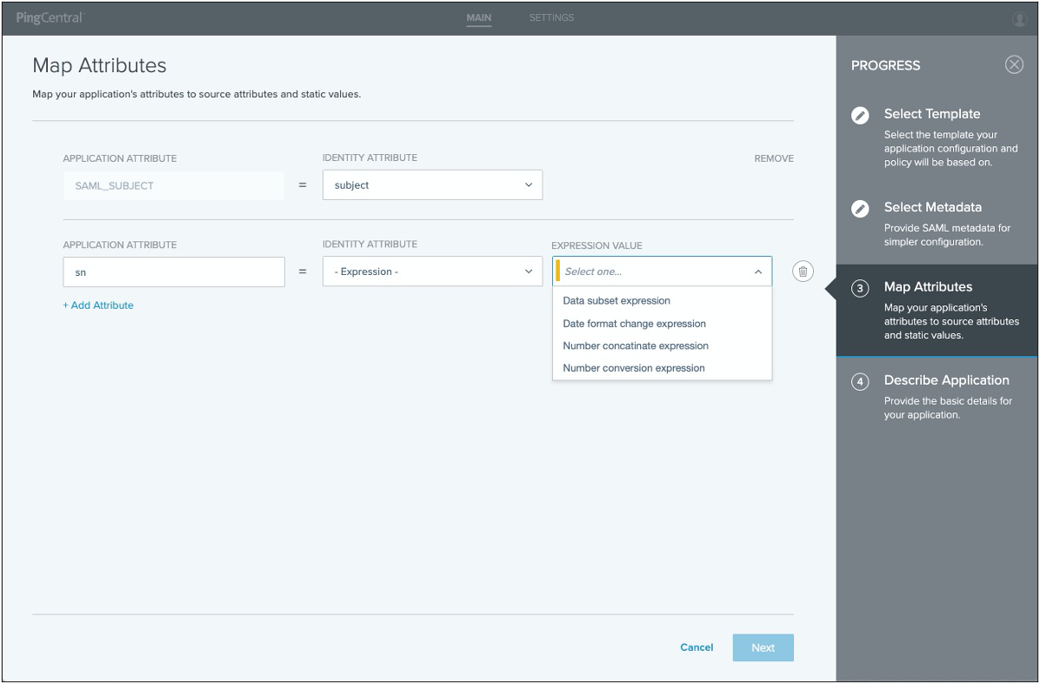The width and height of the screenshot is (1040, 684).
Task: Click inside the sn application attribute field
Action: click(173, 272)
